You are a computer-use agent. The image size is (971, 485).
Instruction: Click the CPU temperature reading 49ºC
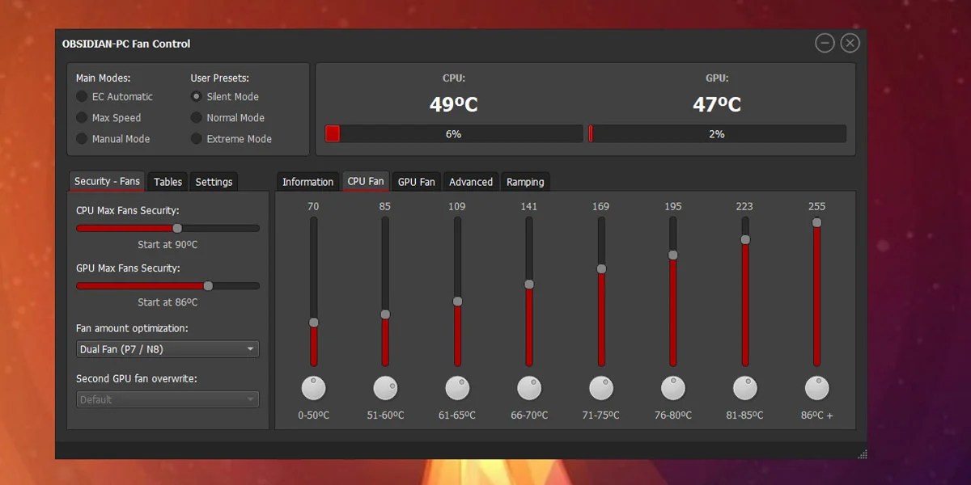coord(453,104)
